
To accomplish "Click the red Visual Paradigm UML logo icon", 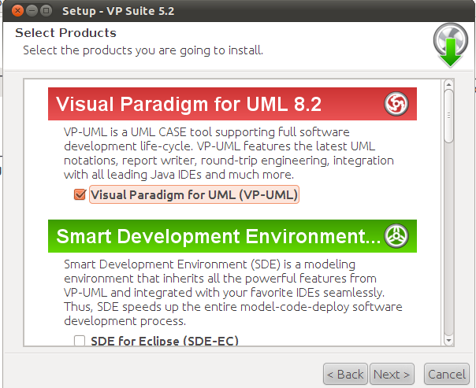I will coord(396,104).
